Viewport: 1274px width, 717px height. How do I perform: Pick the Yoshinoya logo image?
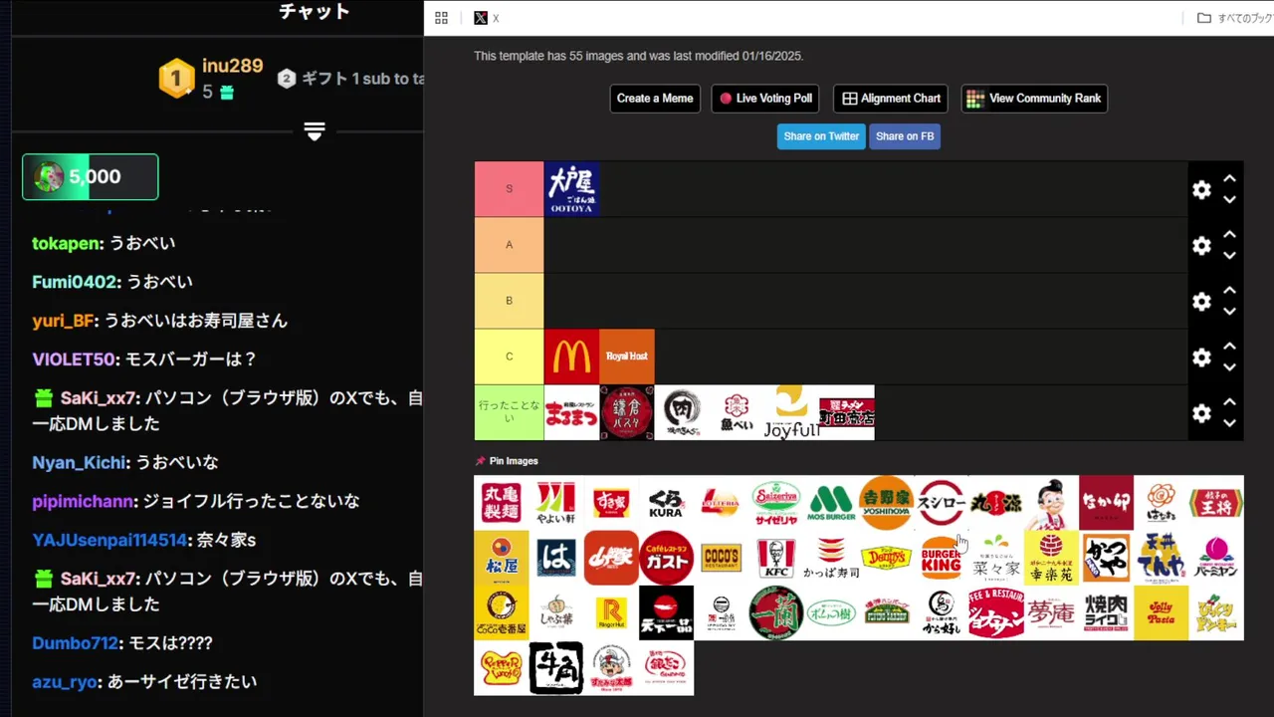coord(886,503)
